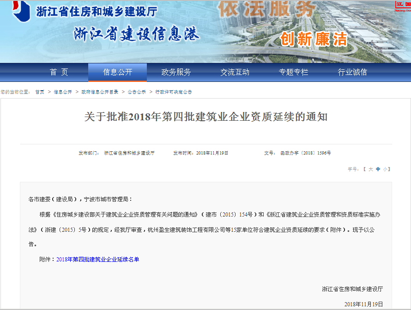This screenshot has width=411, height=310.
Task: Set font size to large (大)
Action: click(370, 169)
